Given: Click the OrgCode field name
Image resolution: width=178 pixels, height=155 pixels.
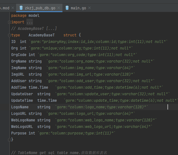Looking at the screenshot, I should click(19, 55).
